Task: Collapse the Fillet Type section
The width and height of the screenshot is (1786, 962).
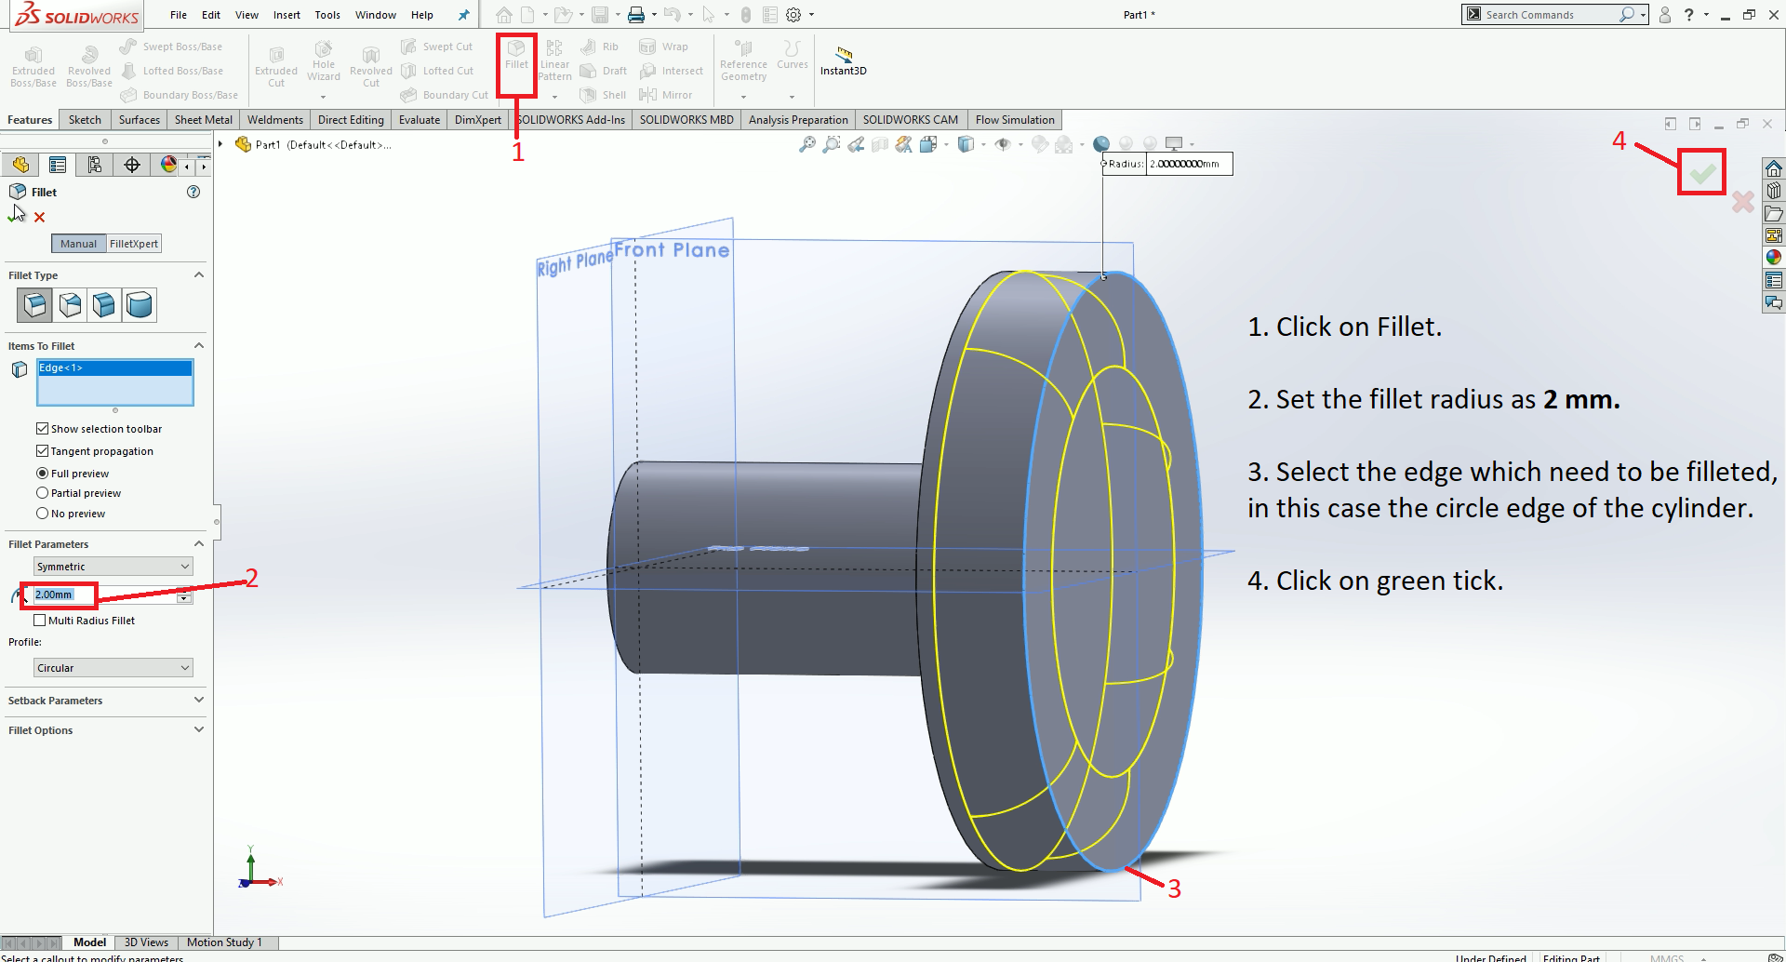Action: 198,275
